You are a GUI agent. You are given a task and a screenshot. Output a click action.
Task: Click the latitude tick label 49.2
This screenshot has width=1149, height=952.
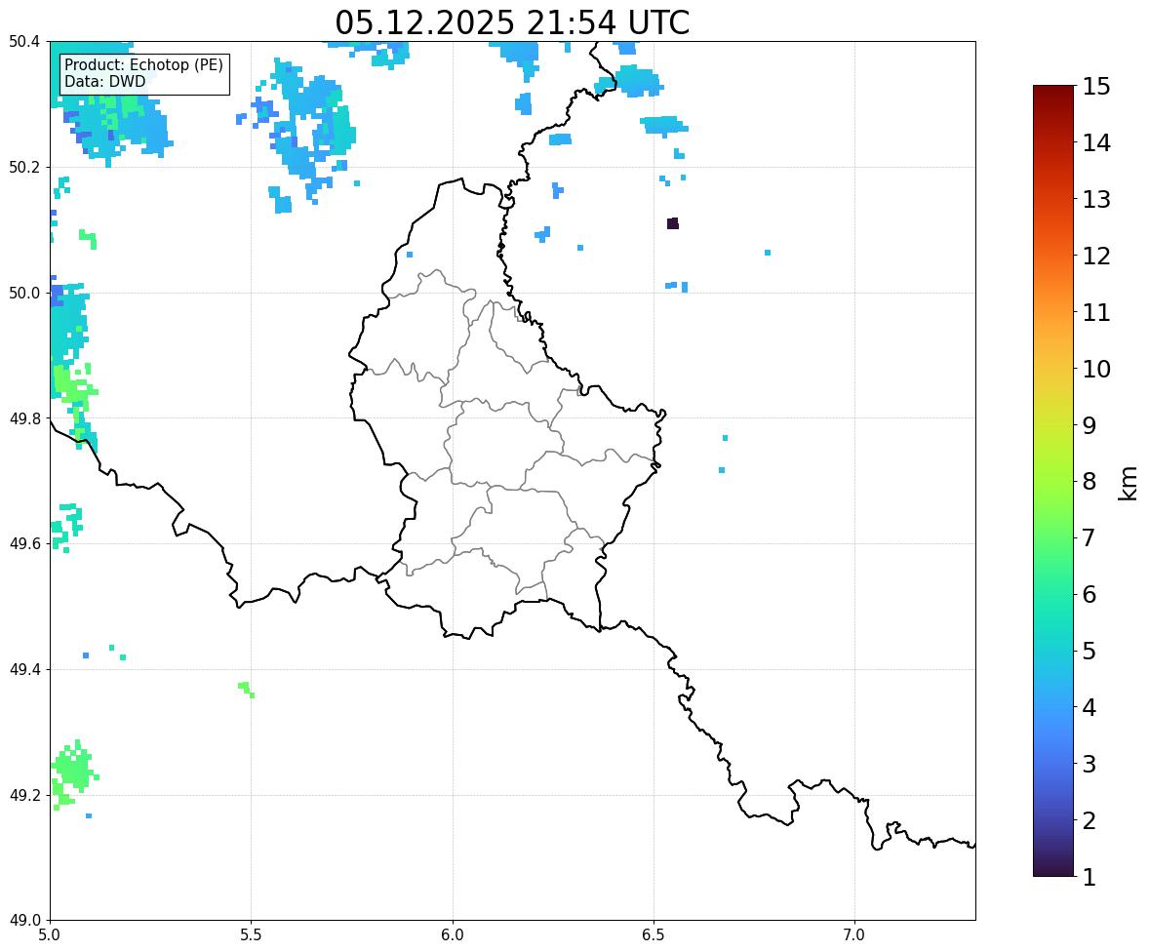24,795
